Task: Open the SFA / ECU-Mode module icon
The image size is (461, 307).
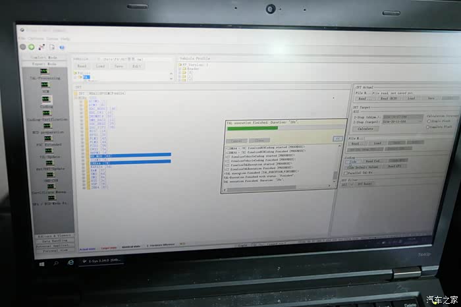Action: [x=51, y=198]
